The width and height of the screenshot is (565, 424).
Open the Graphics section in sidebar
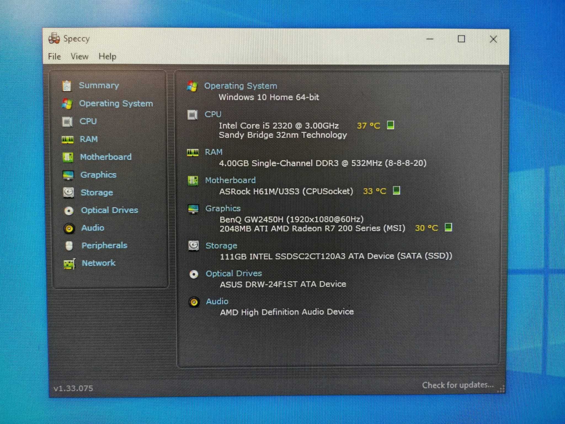tap(98, 175)
